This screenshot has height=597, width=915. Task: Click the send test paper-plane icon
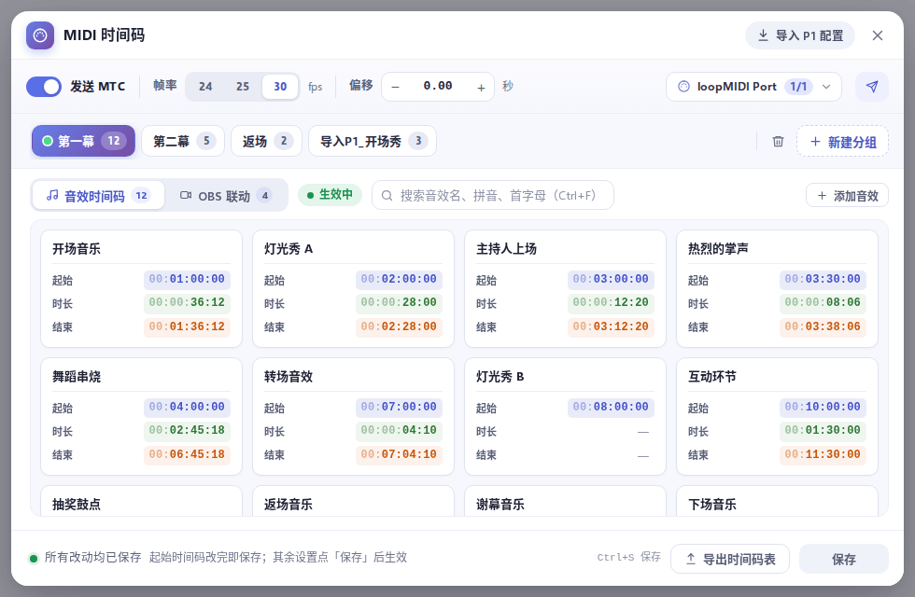[x=872, y=87]
